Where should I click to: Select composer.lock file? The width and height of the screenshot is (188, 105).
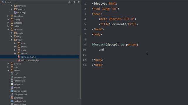point(21,94)
